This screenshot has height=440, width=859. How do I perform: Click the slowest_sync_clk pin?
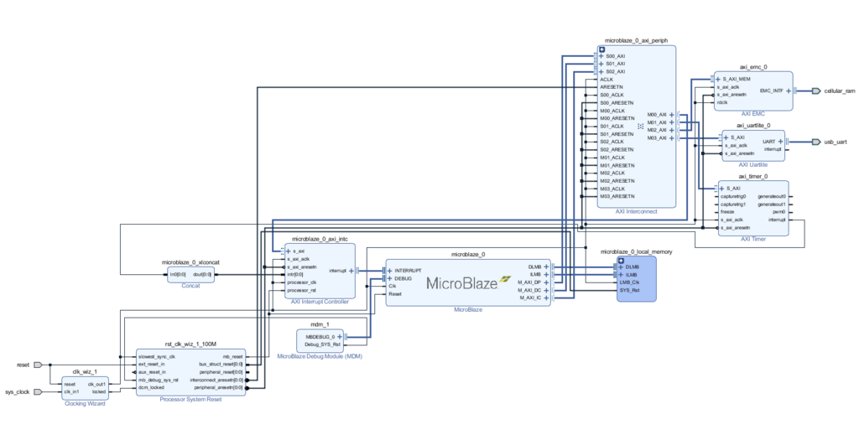(x=157, y=357)
